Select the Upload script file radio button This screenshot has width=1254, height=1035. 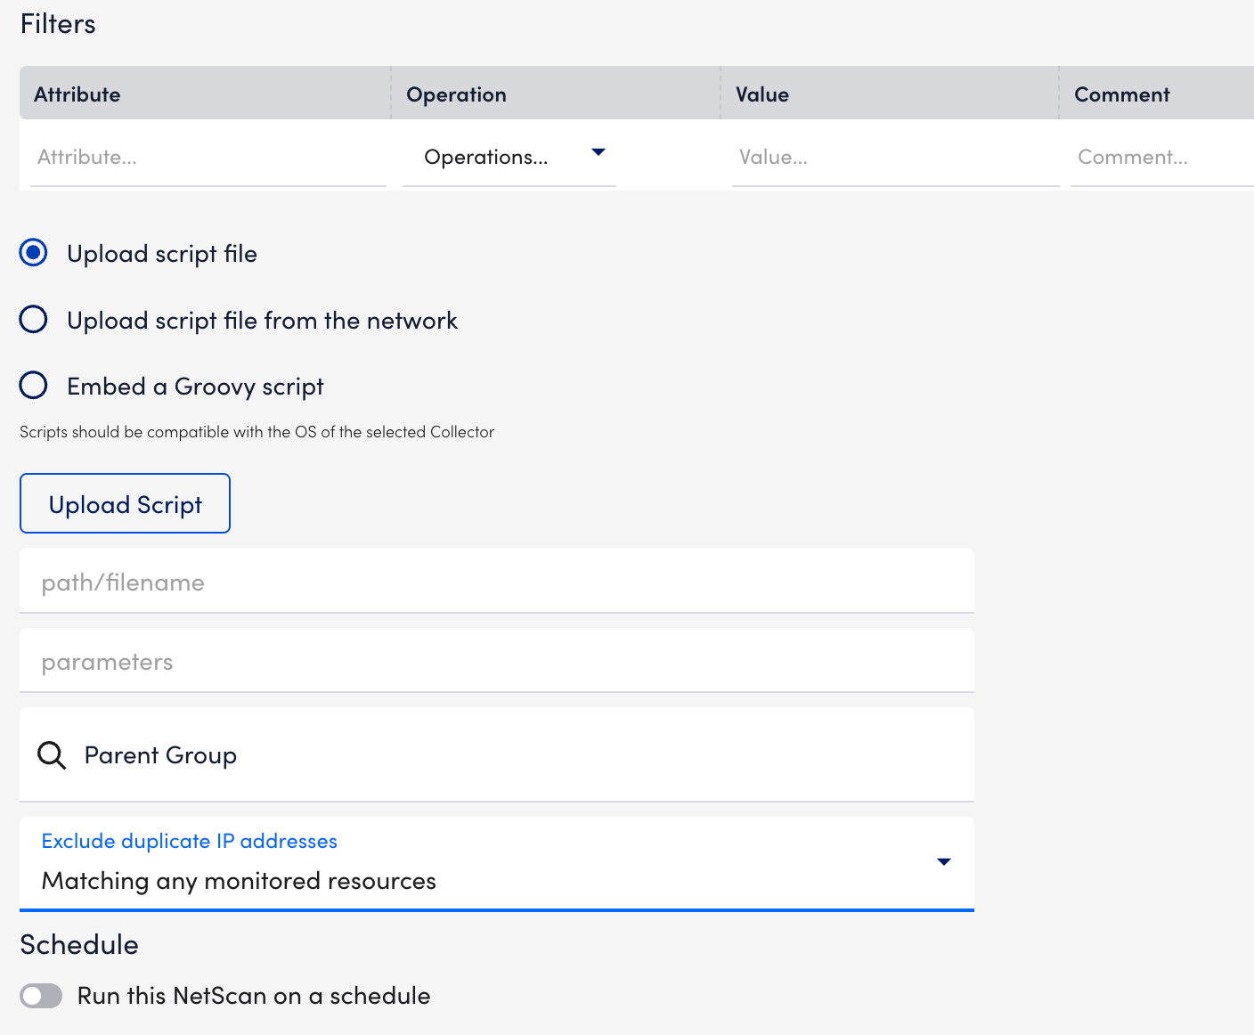click(33, 253)
